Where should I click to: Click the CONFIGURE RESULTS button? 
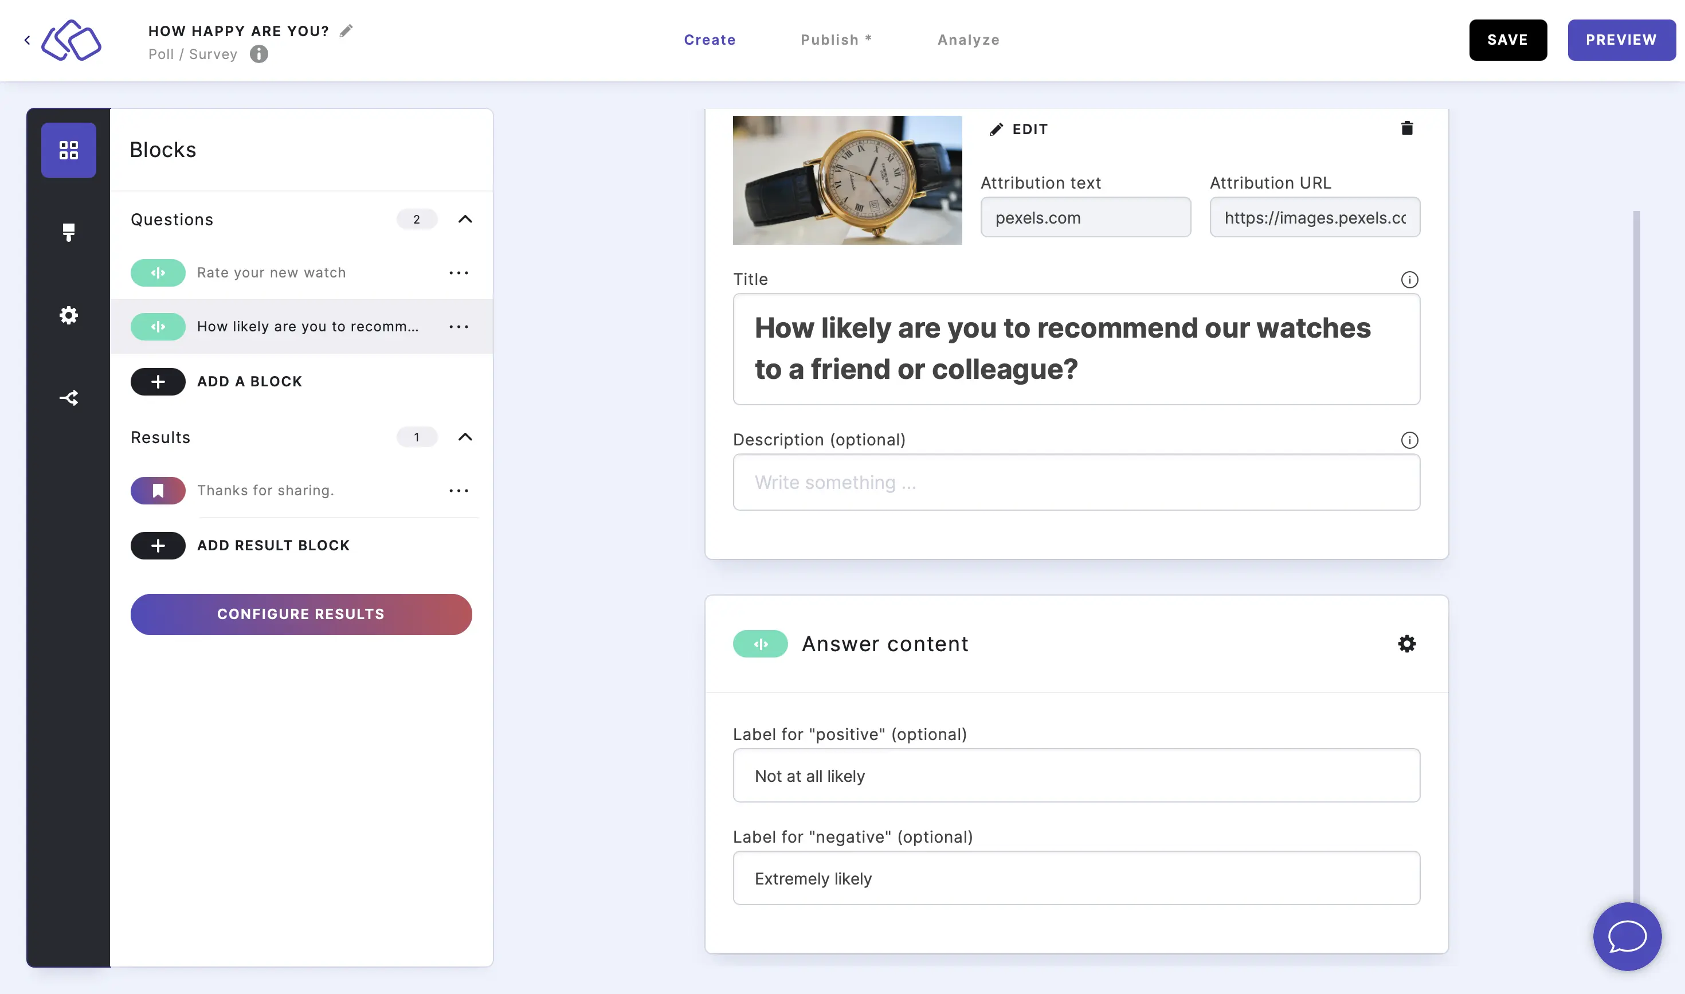click(300, 614)
